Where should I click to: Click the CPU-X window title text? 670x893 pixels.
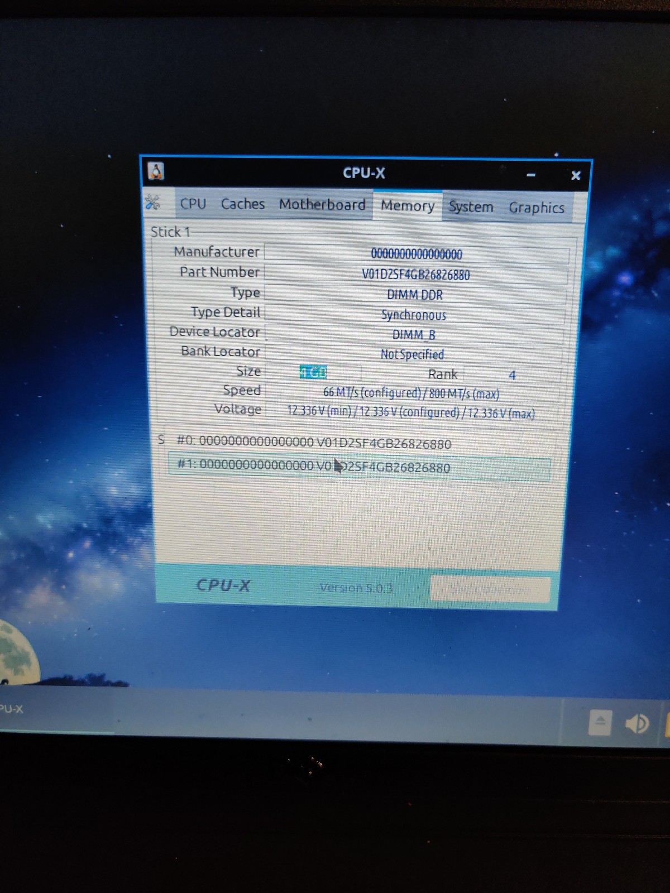364,173
